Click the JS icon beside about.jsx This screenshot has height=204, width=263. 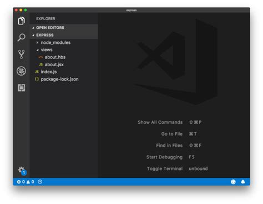click(x=41, y=64)
